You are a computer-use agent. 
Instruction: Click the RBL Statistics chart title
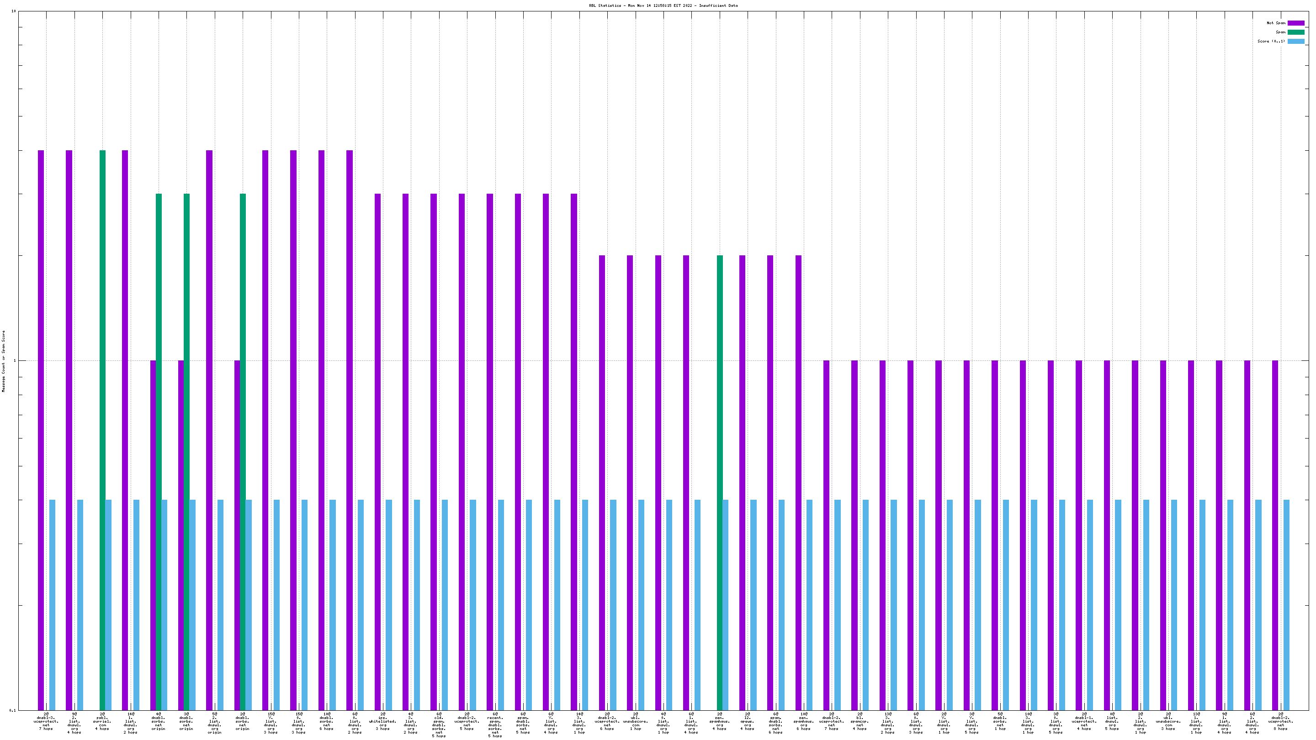coord(663,5)
